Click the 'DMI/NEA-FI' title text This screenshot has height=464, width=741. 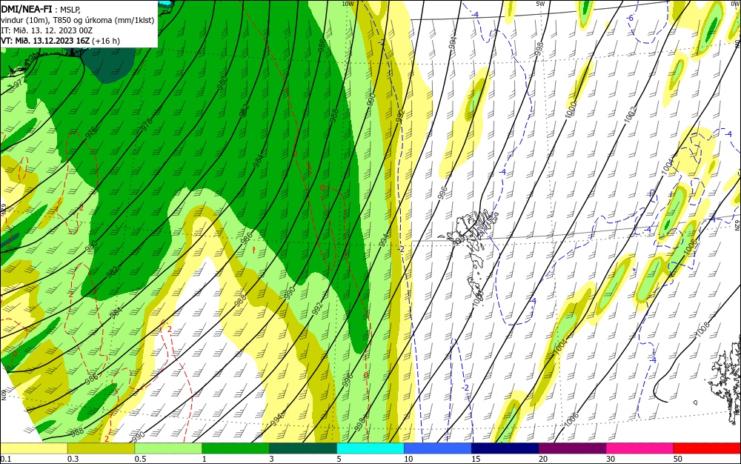point(27,9)
